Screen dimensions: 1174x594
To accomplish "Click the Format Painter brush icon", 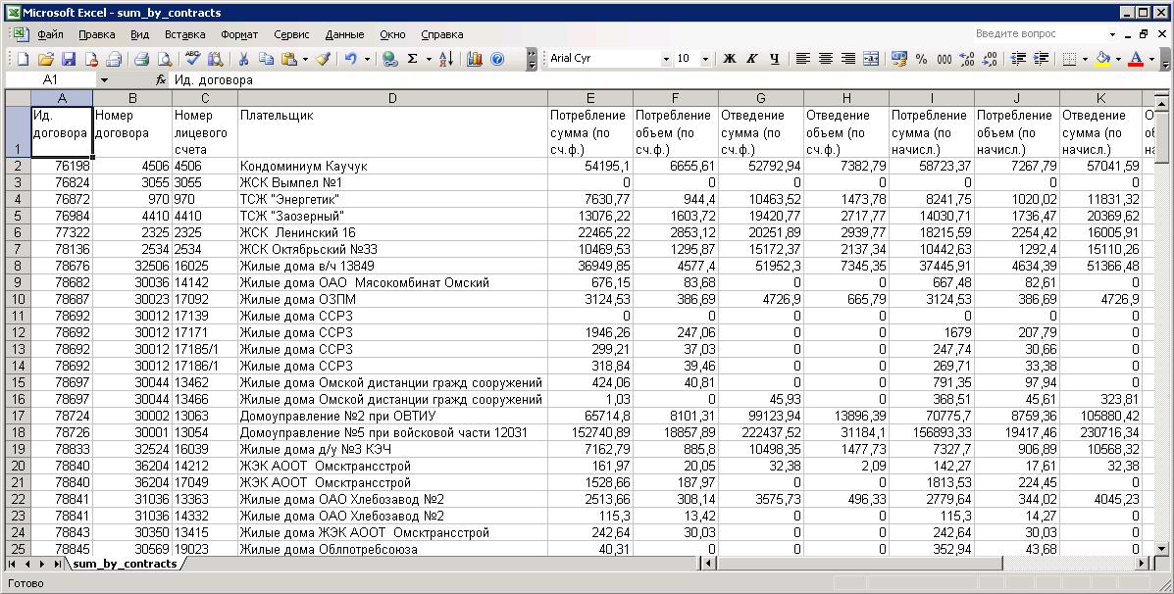I will (323, 59).
